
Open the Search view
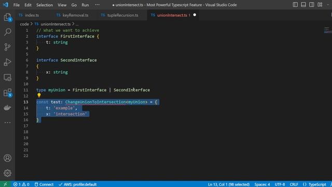[7, 32]
